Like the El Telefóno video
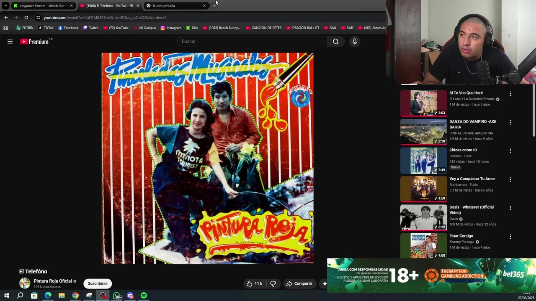536x301 pixels. tap(254, 283)
